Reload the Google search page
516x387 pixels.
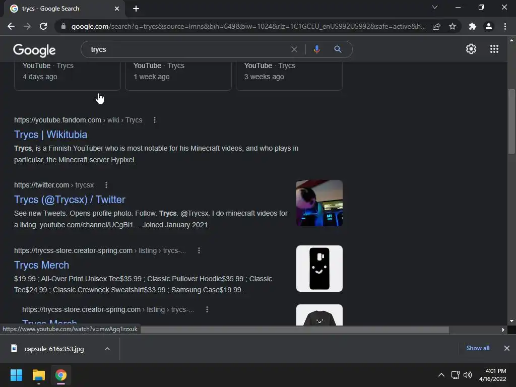[43, 26]
